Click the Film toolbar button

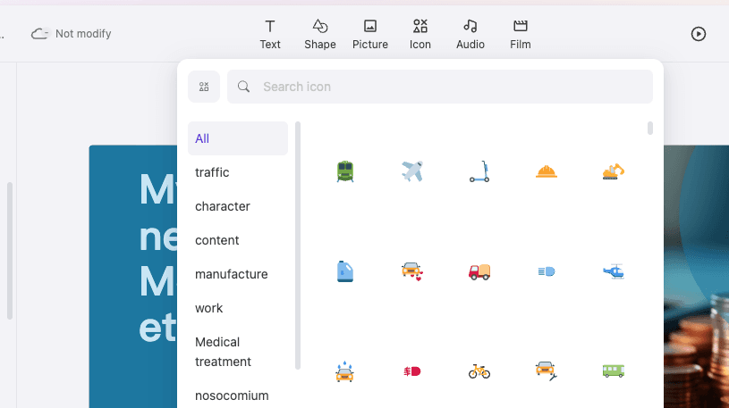(521, 34)
